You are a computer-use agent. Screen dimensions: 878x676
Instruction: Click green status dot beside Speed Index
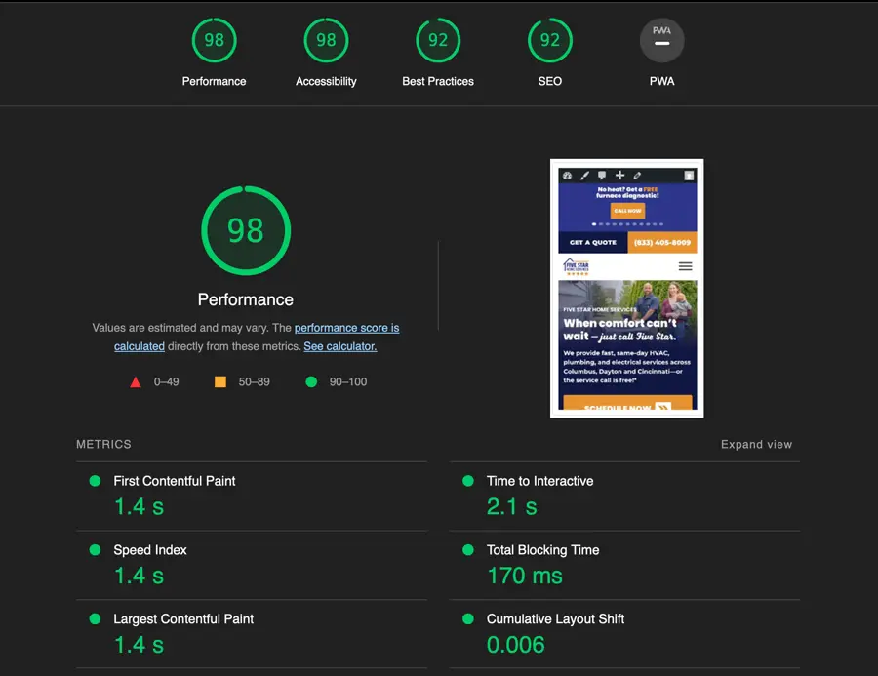point(95,550)
